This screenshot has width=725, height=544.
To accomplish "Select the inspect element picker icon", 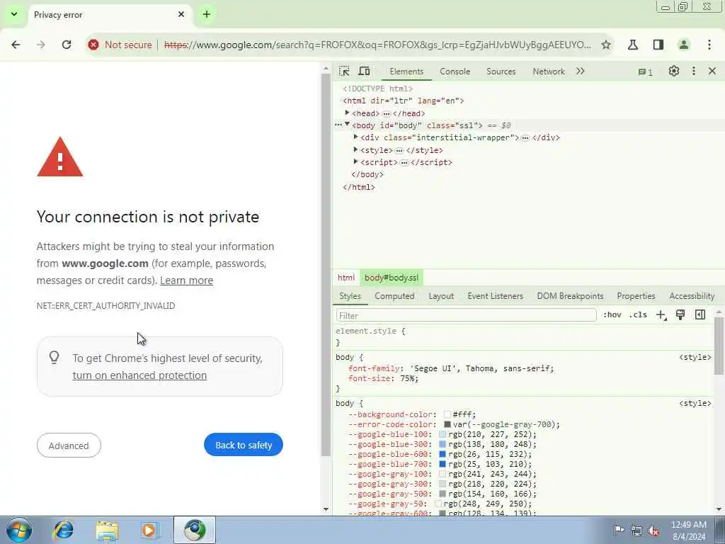I will point(344,72).
